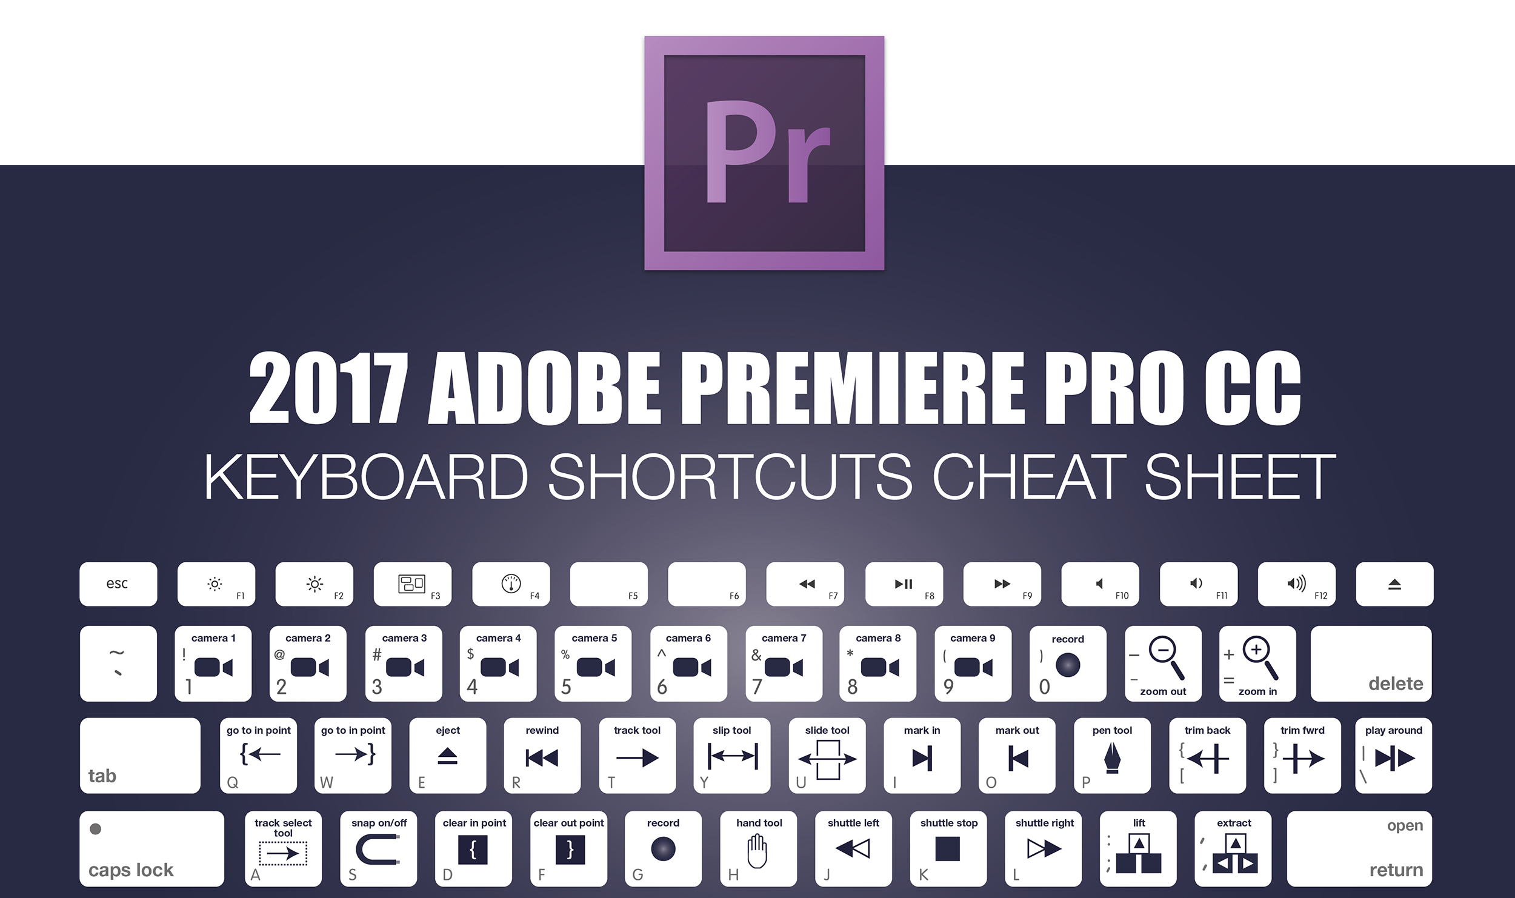Viewport: 1515px width, 898px height.
Task: Select the Lift function key
Action: tap(1137, 855)
